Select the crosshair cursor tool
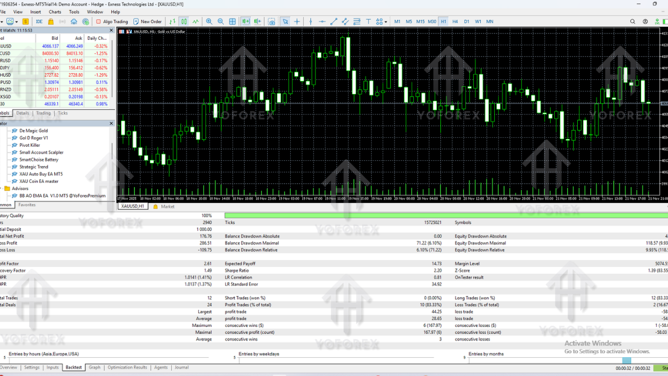 click(297, 21)
